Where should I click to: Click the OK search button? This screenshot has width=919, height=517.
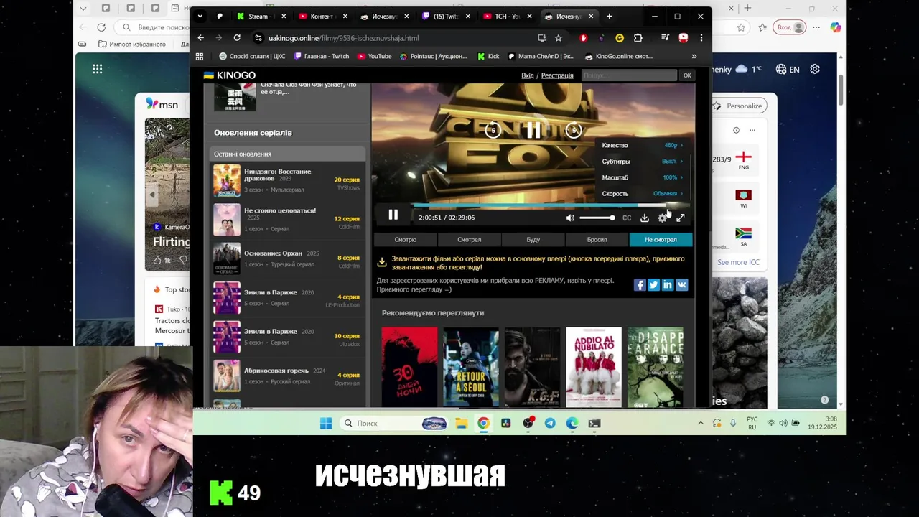687,75
